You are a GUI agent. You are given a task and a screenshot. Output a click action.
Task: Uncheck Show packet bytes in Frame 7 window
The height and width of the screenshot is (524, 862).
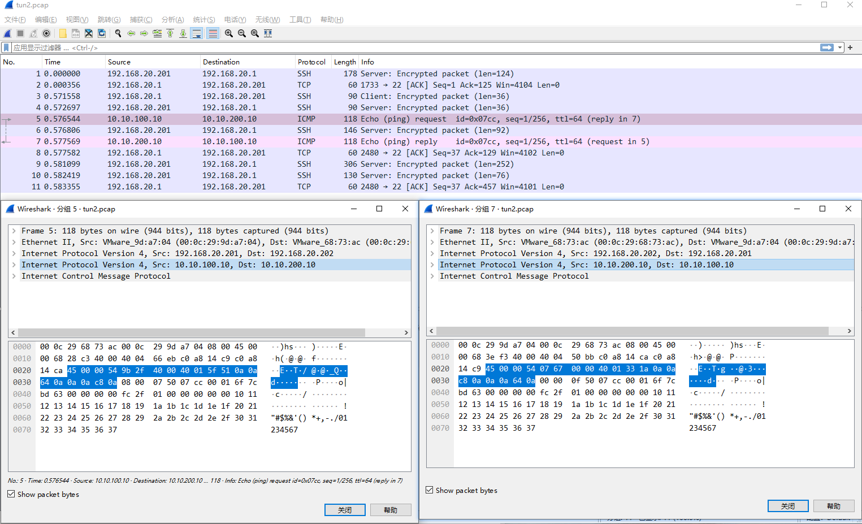[x=430, y=490]
